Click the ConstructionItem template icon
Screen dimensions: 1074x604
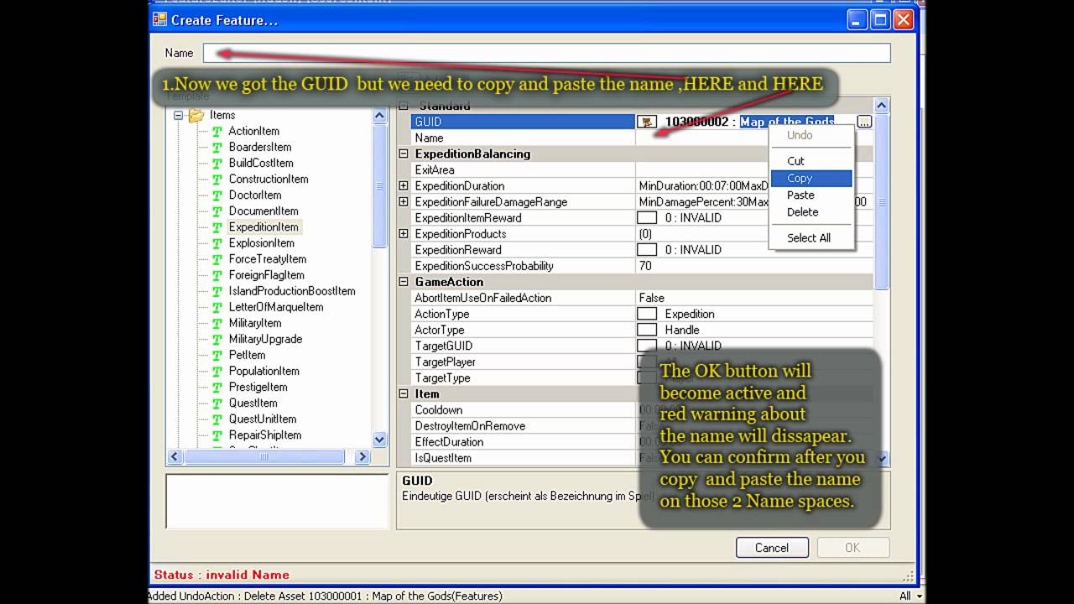(x=217, y=179)
